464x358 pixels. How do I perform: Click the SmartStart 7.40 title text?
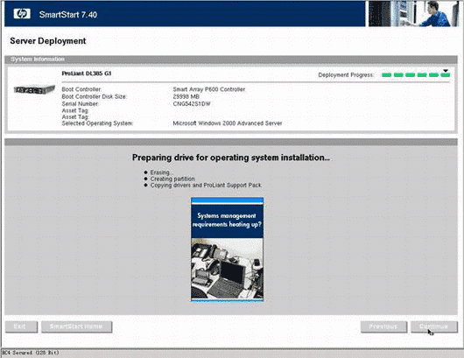coord(68,15)
